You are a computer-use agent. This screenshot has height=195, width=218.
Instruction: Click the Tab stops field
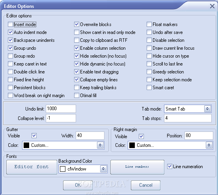(188, 118)
